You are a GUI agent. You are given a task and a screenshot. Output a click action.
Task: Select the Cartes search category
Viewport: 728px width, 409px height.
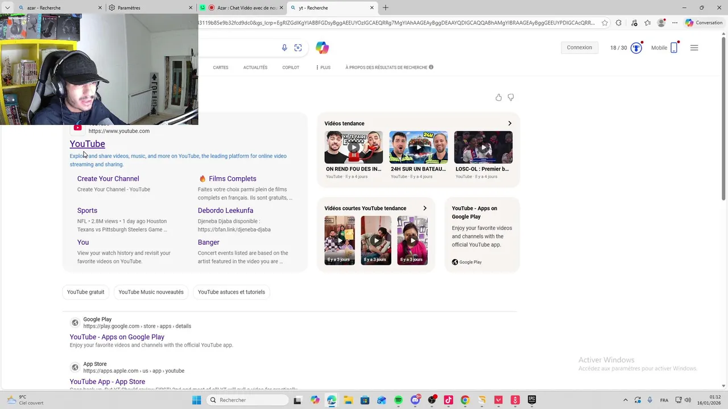click(x=221, y=67)
